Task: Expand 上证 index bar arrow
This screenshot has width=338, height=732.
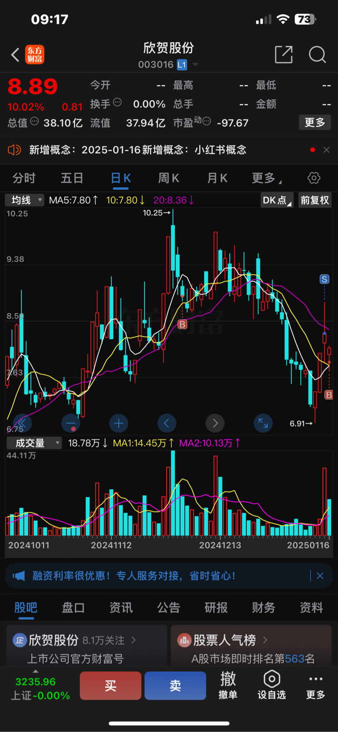Action: tap(35, 671)
